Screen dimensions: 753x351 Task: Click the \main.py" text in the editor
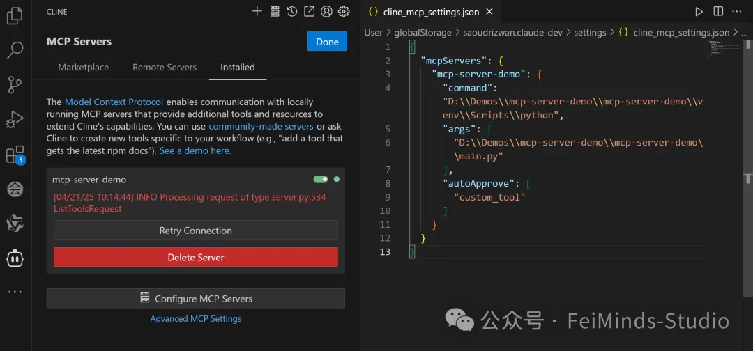(479, 156)
